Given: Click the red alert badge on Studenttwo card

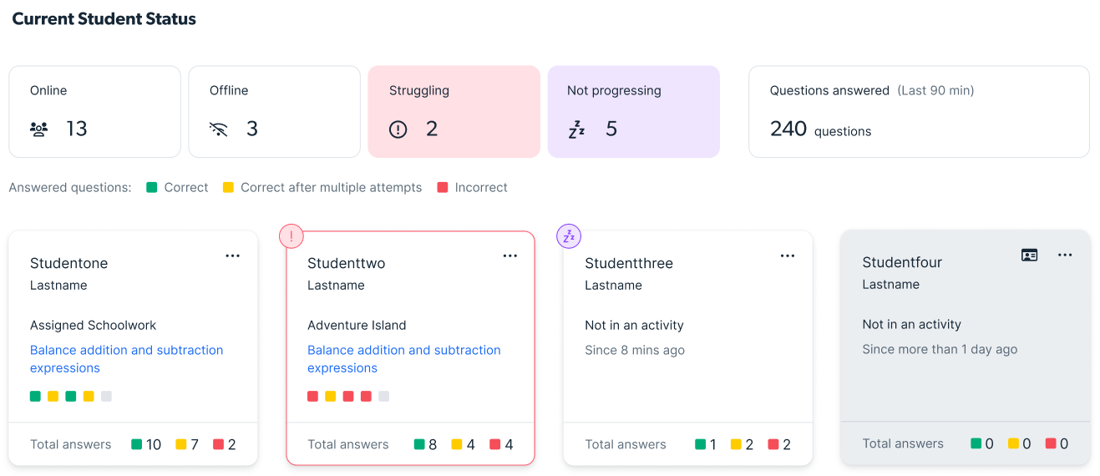Looking at the screenshot, I should point(291,236).
